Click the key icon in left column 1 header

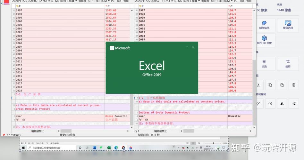17,6
